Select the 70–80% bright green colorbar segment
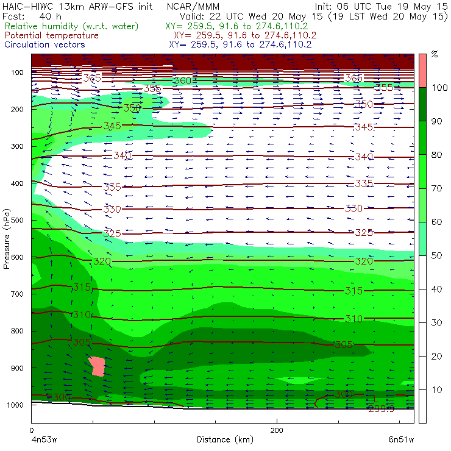The width and height of the screenshot is (451, 451). [422, 171]
